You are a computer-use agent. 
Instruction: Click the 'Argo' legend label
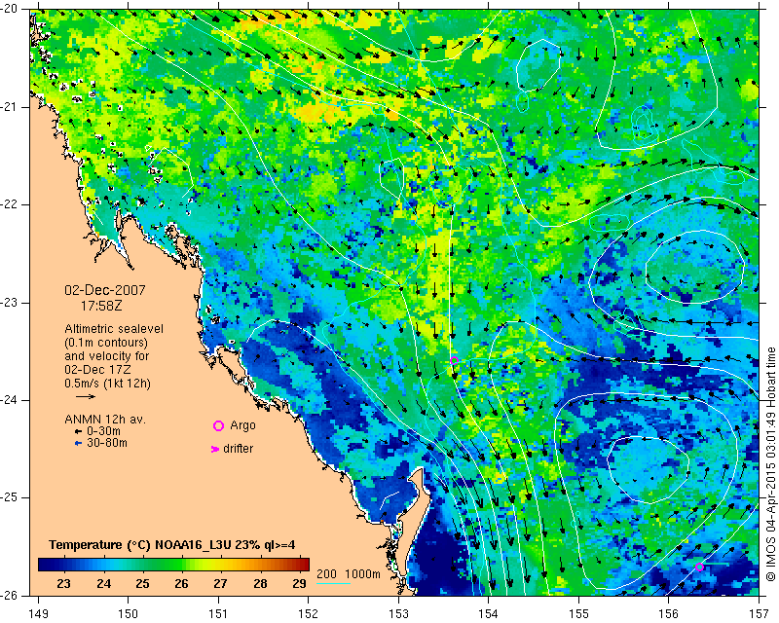tap(242, 425)
